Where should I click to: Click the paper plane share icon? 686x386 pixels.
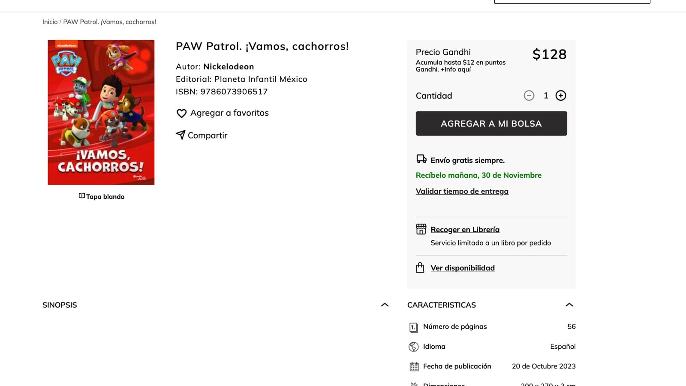pyautogui.click(x=181, y=135)
